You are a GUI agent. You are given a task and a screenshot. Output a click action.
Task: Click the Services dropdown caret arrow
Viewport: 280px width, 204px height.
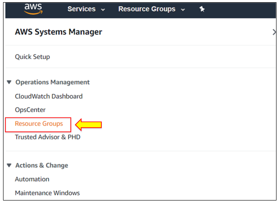point(103,10)
